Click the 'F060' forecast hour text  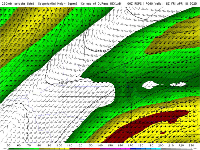149,3
